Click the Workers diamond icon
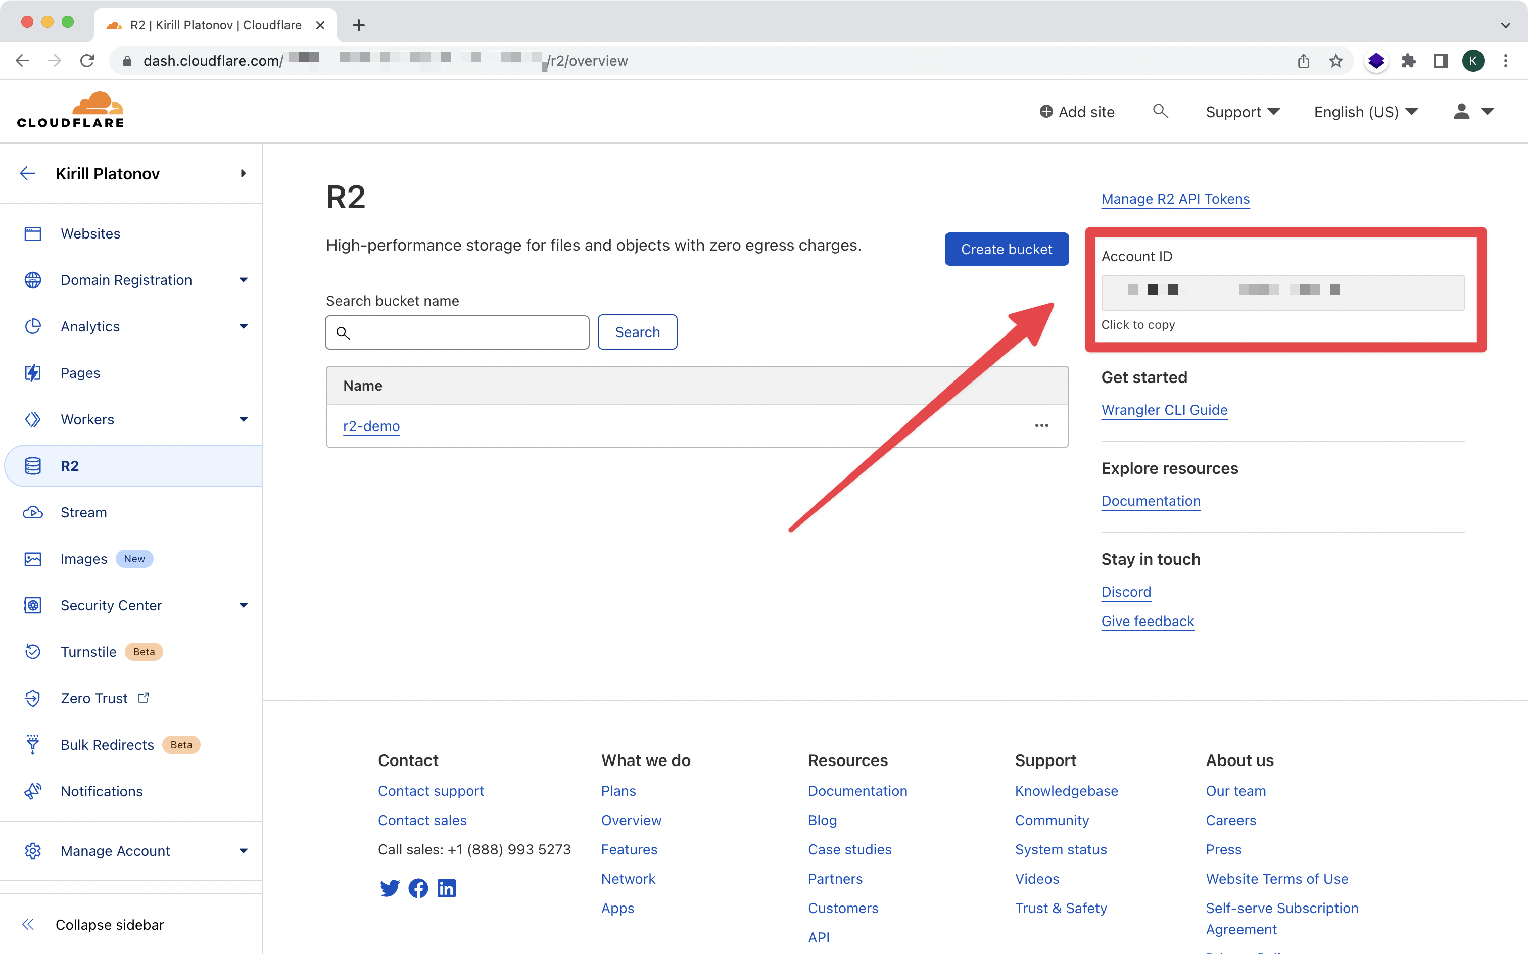This screenshot has height=954, width=1528. 33,419
